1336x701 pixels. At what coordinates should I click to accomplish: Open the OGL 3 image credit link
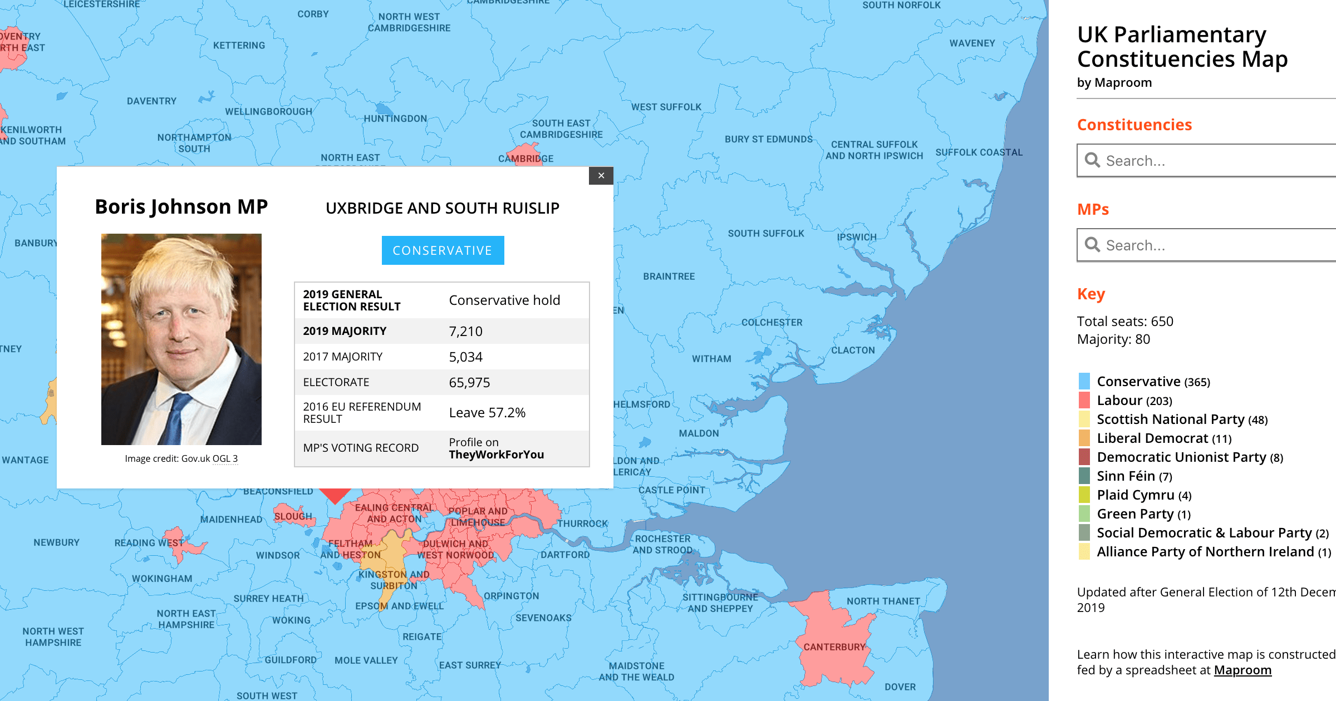point(225,458)
